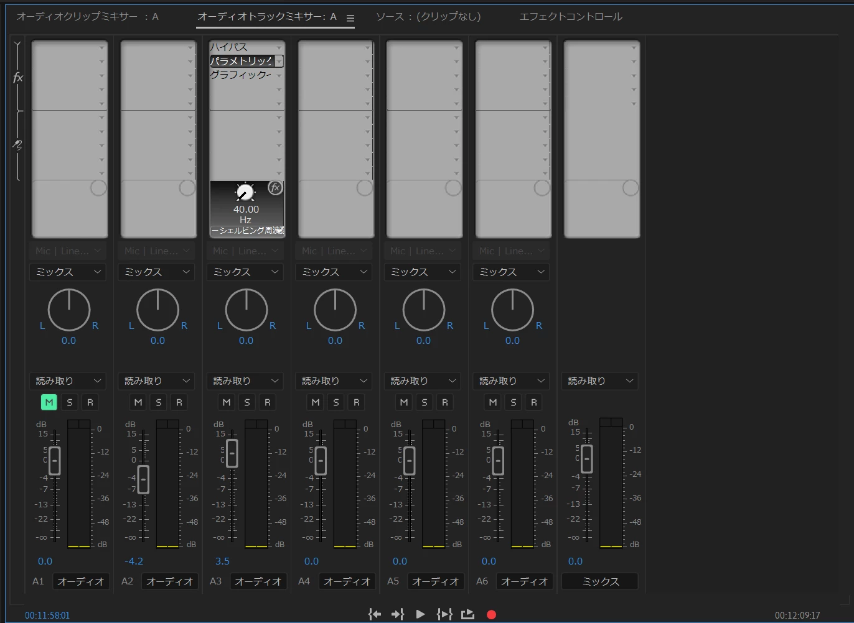Open A1 ミックス output dropdown
The width and height of the screenshot is (854, 623).
(x=68, y=272)
